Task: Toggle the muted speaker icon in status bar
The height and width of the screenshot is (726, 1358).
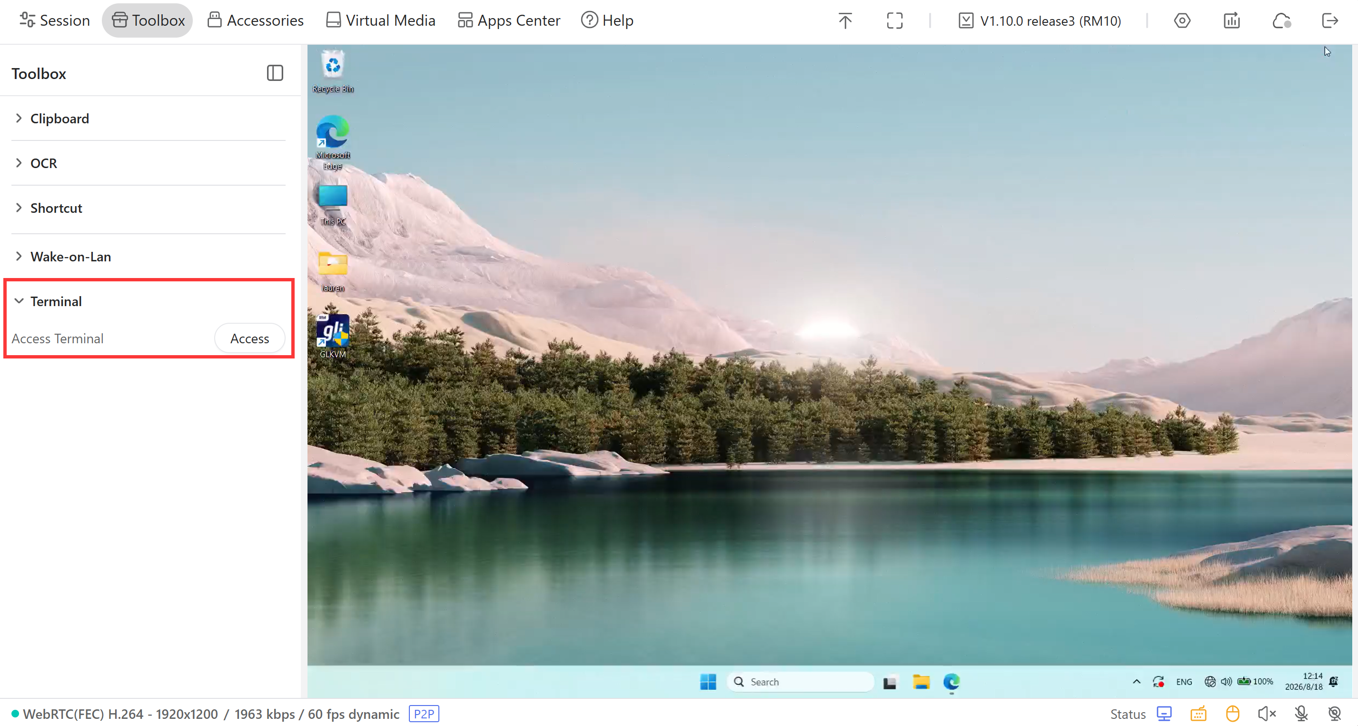Action: click(x=1266, y=714)
